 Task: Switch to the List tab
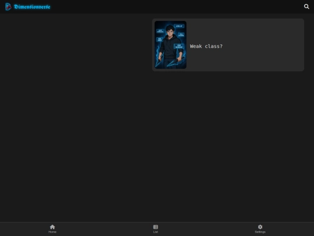[x=156, y=229]
